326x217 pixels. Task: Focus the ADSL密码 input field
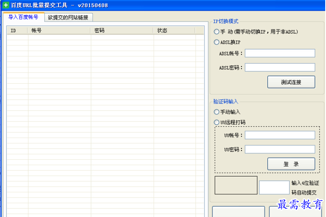[x=280, y=67]
